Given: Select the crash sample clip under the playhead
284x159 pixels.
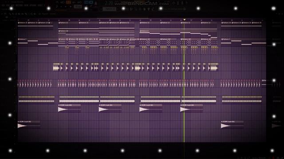Looking at the screenshot, I should [191, 108].
